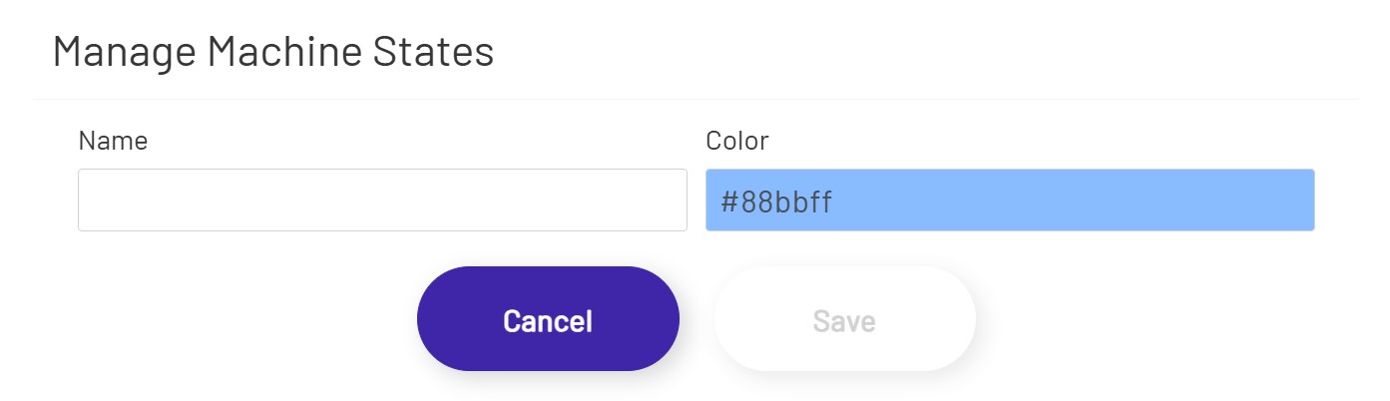Viewport: 1390px width, 401px height.
Task: Click the Cancel button
Action: click(x=548, y=319)
